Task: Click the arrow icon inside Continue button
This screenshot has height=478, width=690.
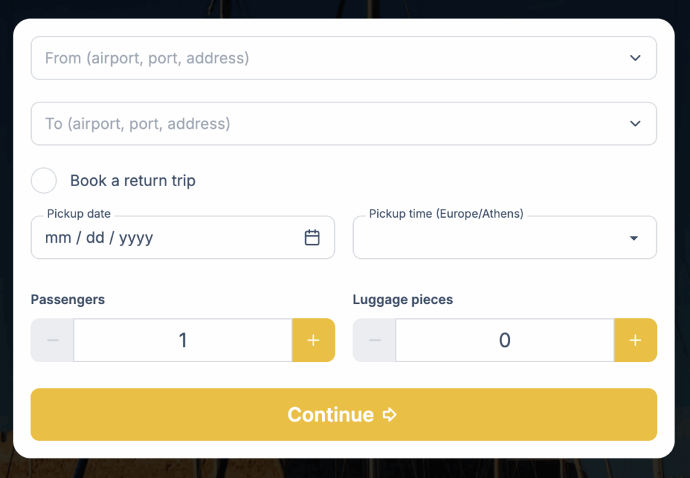Action: click(389, 415)
